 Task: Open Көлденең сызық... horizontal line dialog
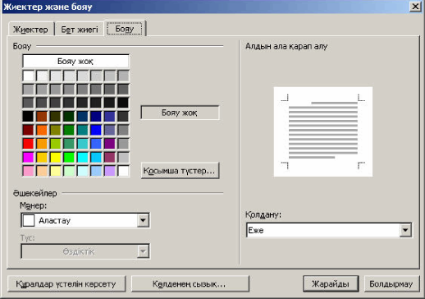tap(190, 284)
